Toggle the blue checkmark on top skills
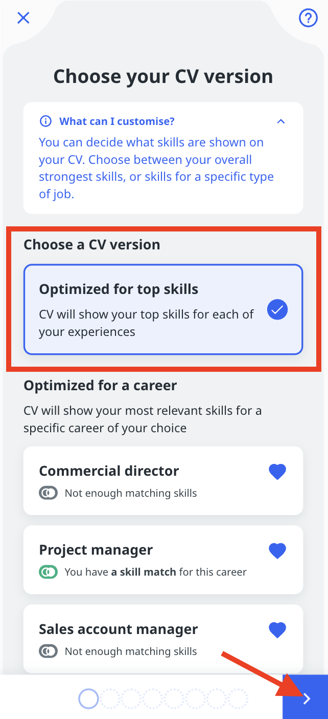Image resolution: width=328 pixels, height=719 pixels. (278, 310)
